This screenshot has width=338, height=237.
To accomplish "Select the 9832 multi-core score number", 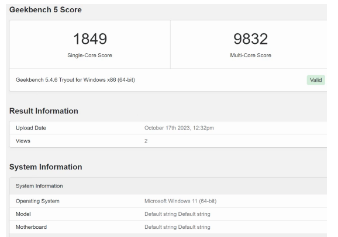I will 251,39.
